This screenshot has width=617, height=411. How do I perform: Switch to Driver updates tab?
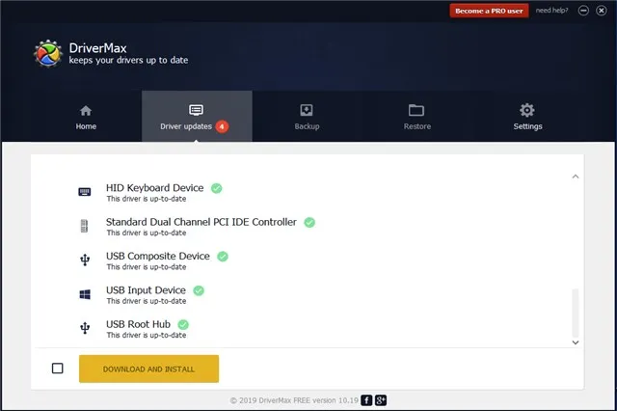click(x=197, y=117)
